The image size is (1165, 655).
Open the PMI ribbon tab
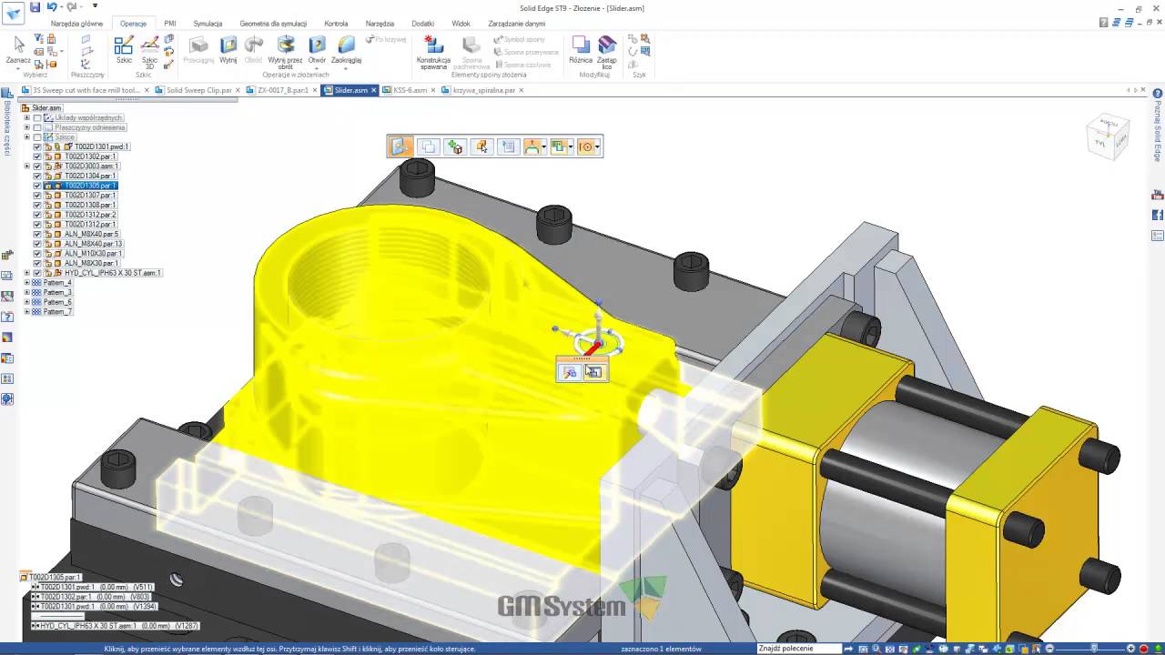click(170, 24)
